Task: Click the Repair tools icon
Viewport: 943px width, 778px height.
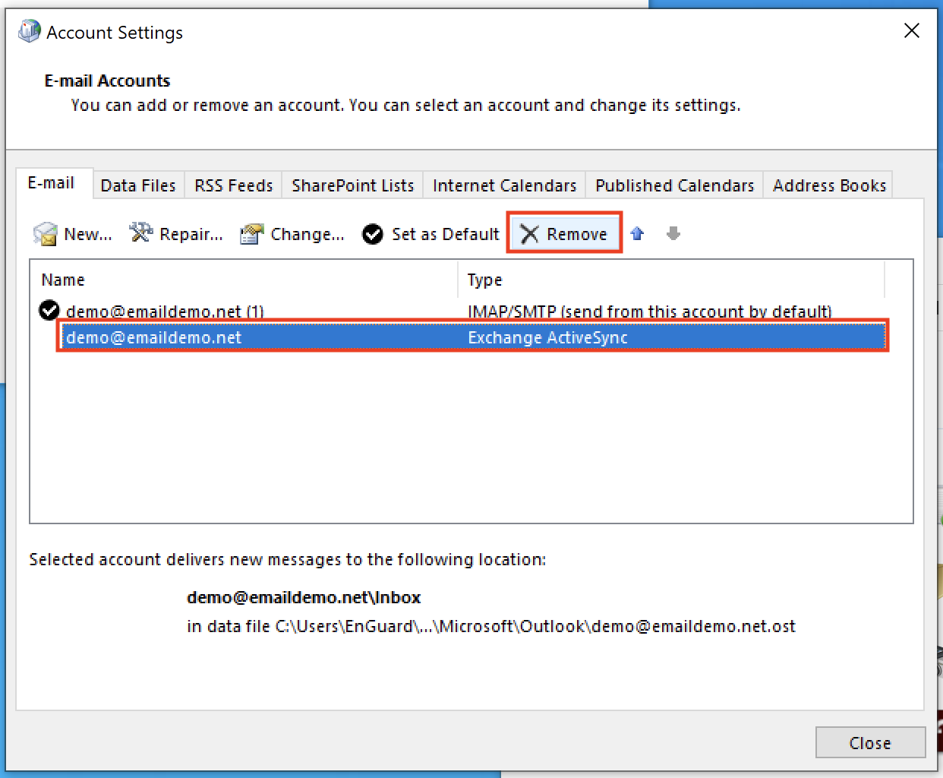Action: pos(140,232)
